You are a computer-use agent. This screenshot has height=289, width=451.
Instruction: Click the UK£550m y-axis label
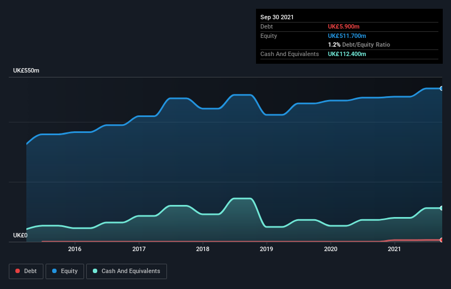click(x=26, y=70)
